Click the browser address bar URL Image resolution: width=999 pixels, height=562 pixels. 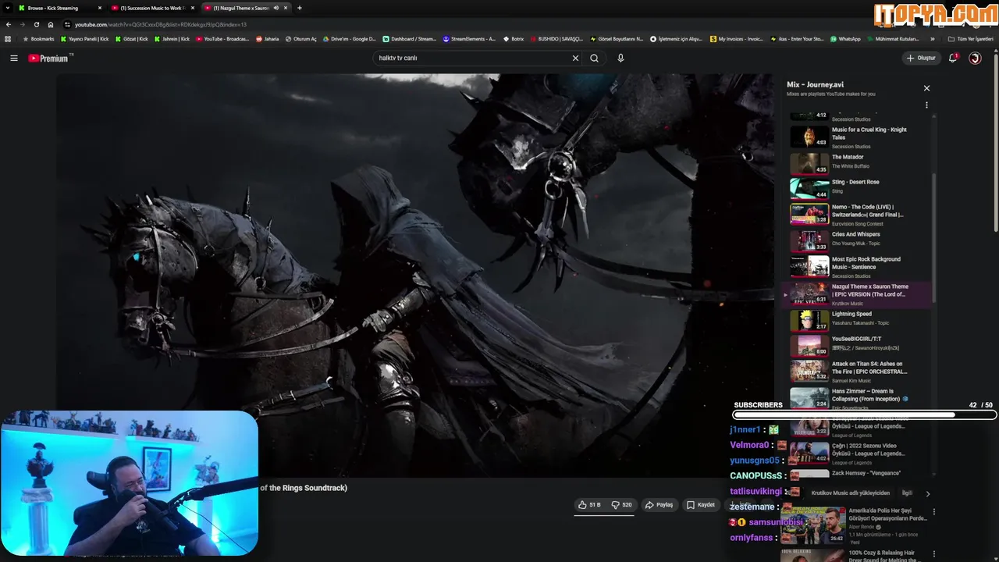160,24
